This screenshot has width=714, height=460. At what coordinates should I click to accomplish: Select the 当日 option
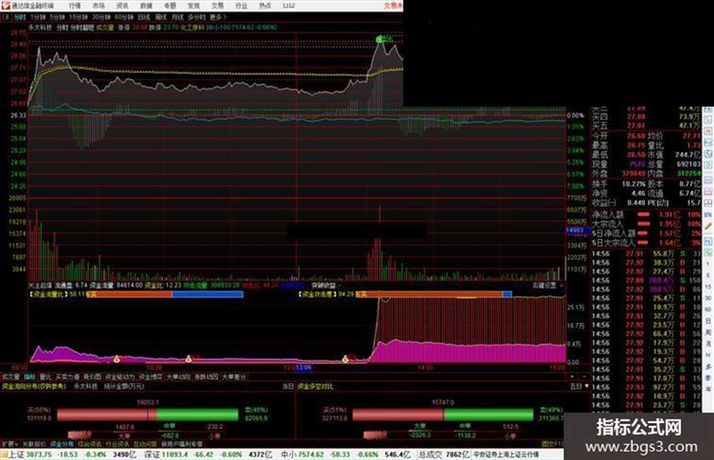[288, 386]
